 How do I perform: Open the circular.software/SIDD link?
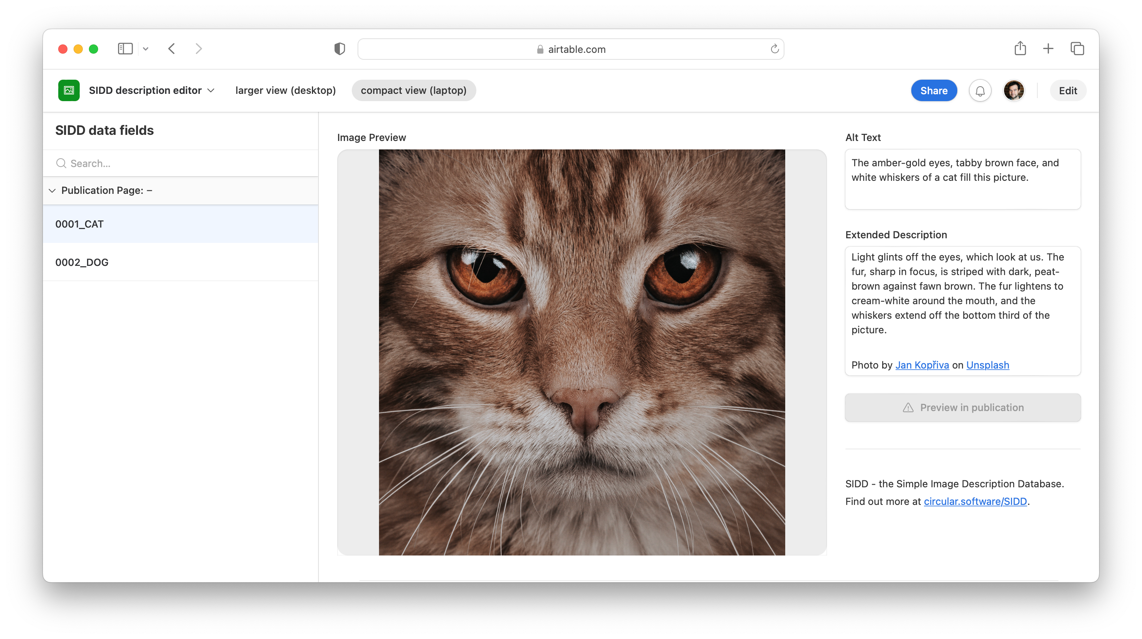pyautogui.click(x=975, y=501)
